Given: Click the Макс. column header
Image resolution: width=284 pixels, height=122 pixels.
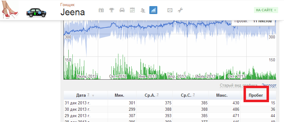Looking at the screenshot, I should pyautogui.click(x=221, y=95).
